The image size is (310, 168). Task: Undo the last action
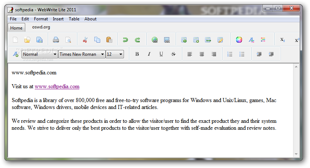tap(125, 40)
